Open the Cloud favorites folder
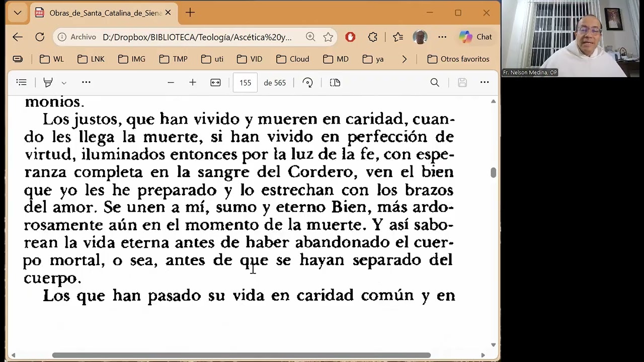The height and width of the screenshot is (362, 644). click(293, 59)
